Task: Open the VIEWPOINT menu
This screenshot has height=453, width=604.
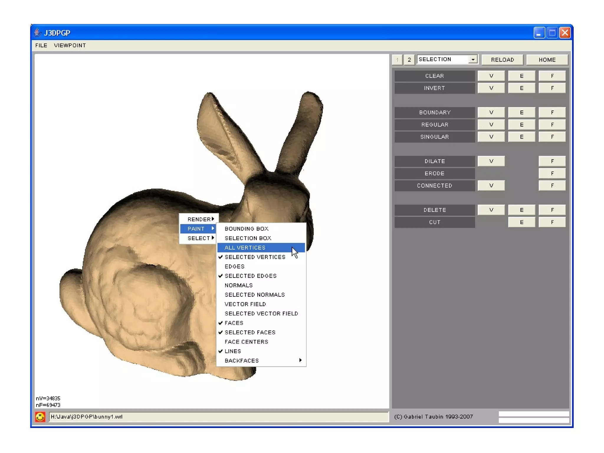Action: tap(70, 45)
